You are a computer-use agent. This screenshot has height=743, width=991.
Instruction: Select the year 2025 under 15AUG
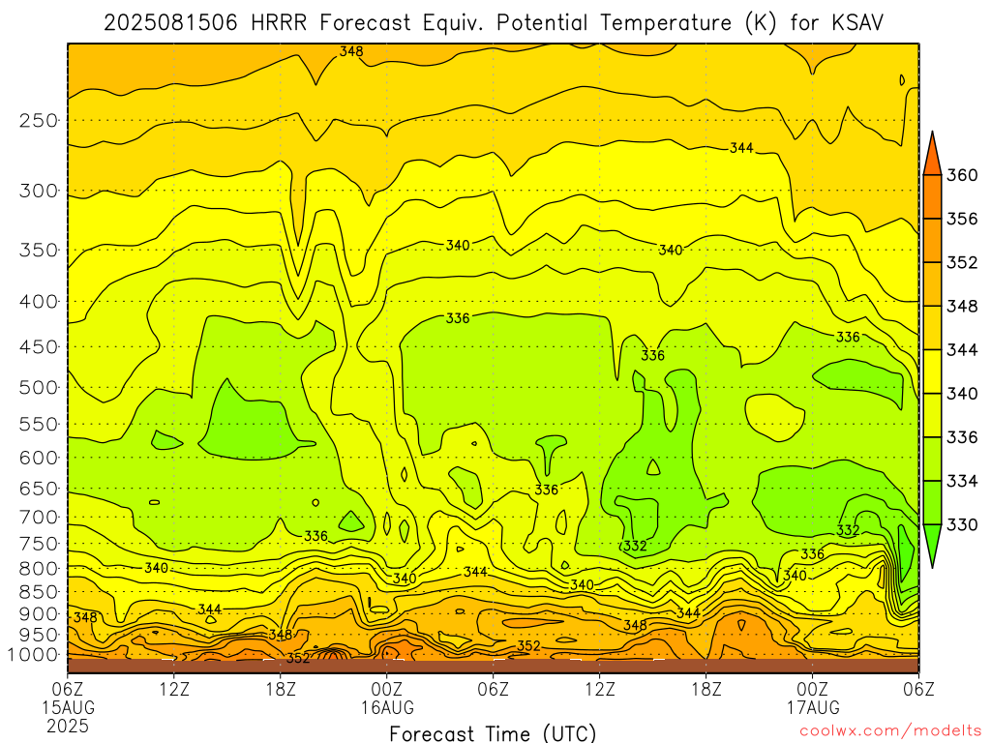click(x=68, y=727)
